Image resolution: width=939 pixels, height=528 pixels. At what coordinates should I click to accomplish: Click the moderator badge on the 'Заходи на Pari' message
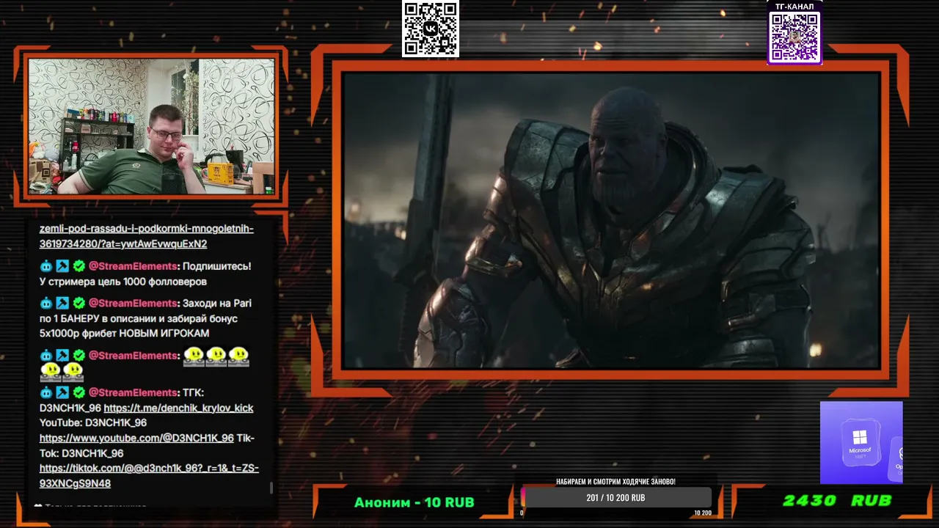pos(62,303)
